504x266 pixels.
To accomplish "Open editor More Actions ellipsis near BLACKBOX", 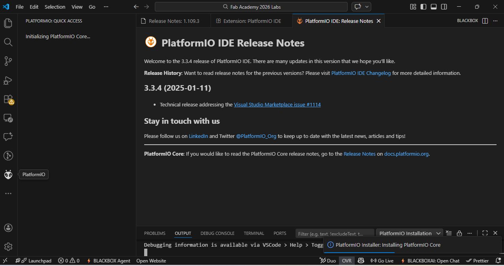I will (x=495, y=21).
